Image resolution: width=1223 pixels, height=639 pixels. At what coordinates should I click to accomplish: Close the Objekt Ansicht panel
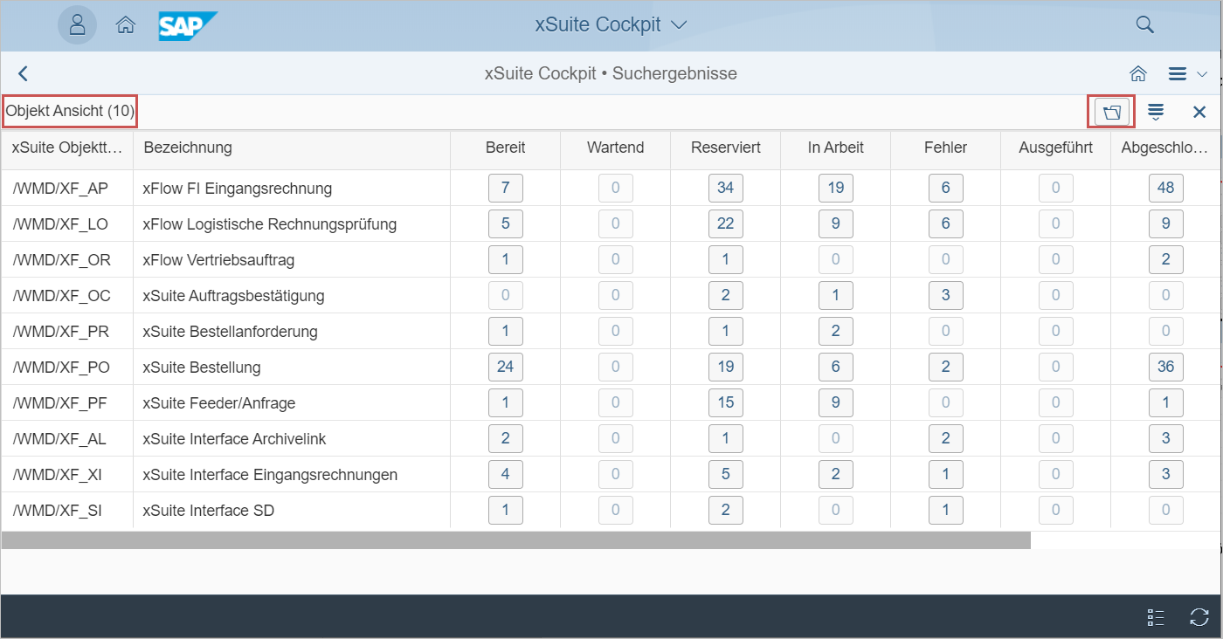(1199, 112)
